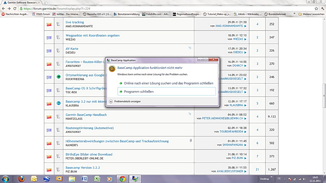Click reply count 6 for Höhenmeterabweichungen thread
Image resolution: width=326 pixels, height=183 pixels.
pyautogui.click(x=257, y=143)
